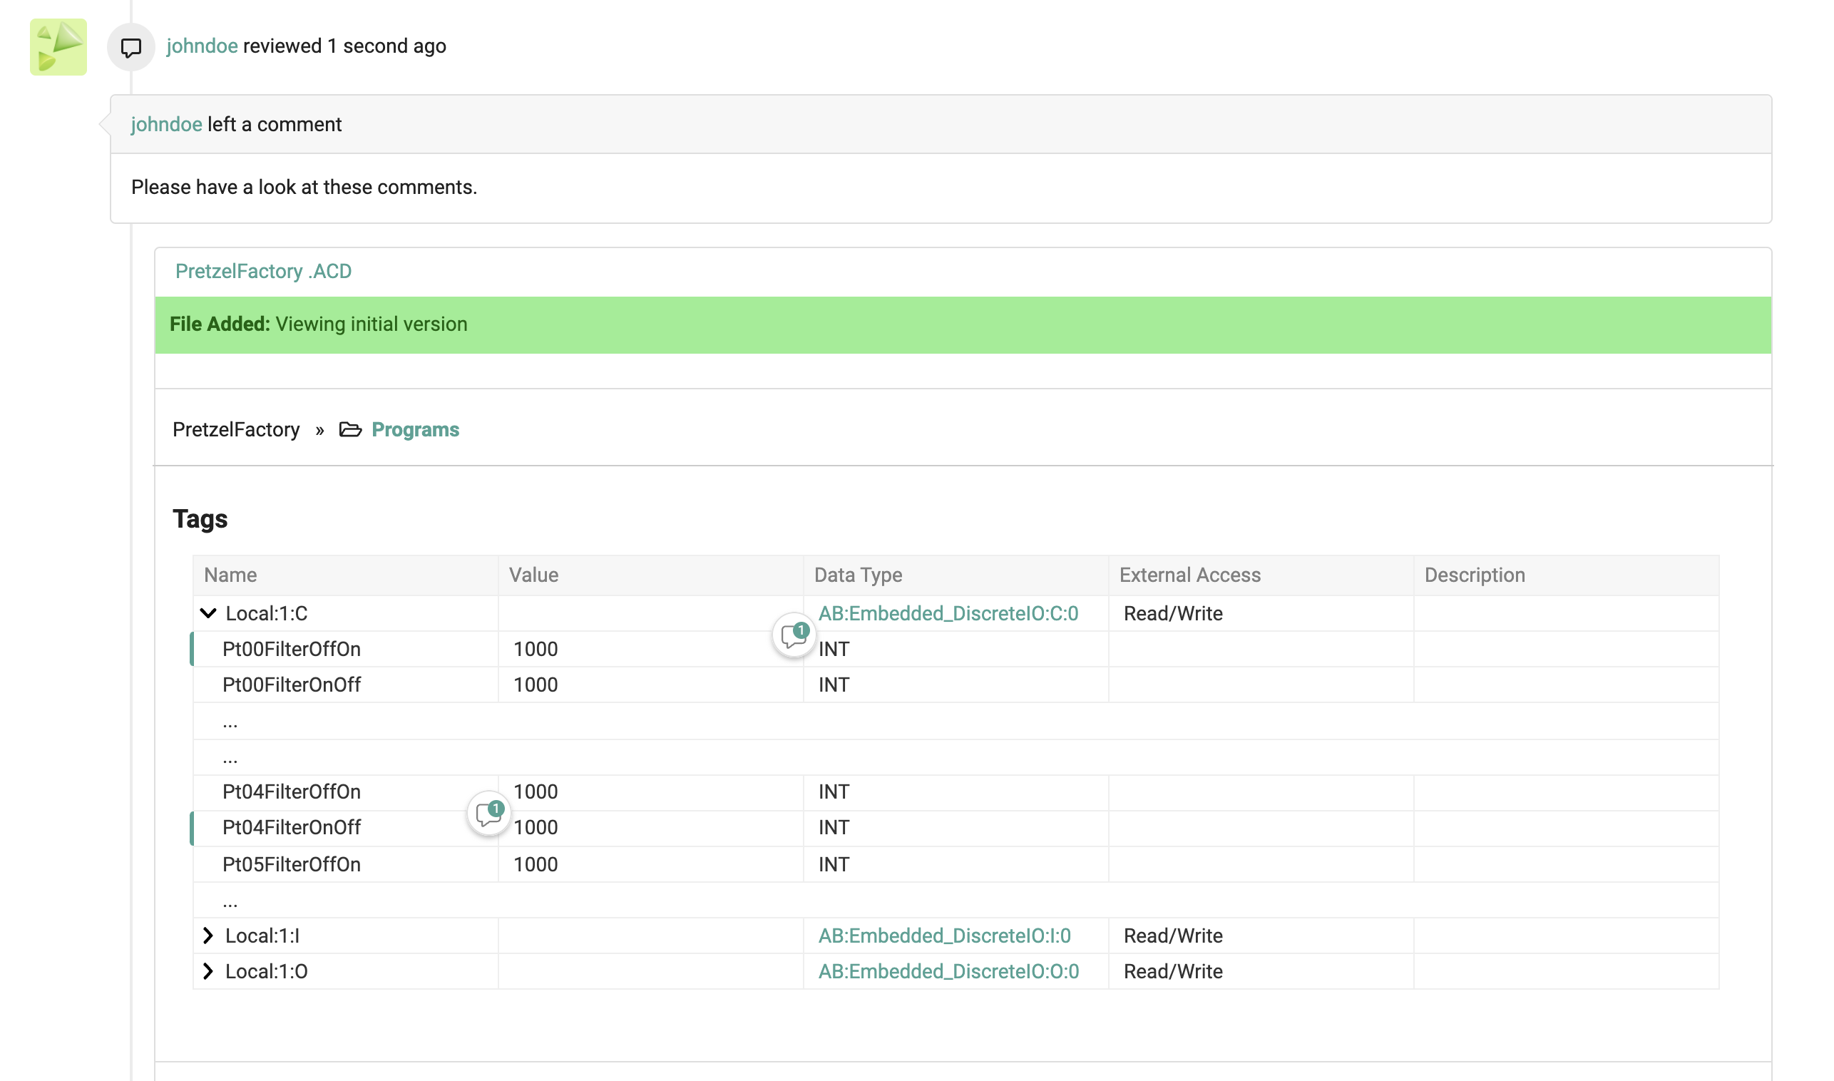
Task: Click the folder icon next to Programs
Action: 351,430
